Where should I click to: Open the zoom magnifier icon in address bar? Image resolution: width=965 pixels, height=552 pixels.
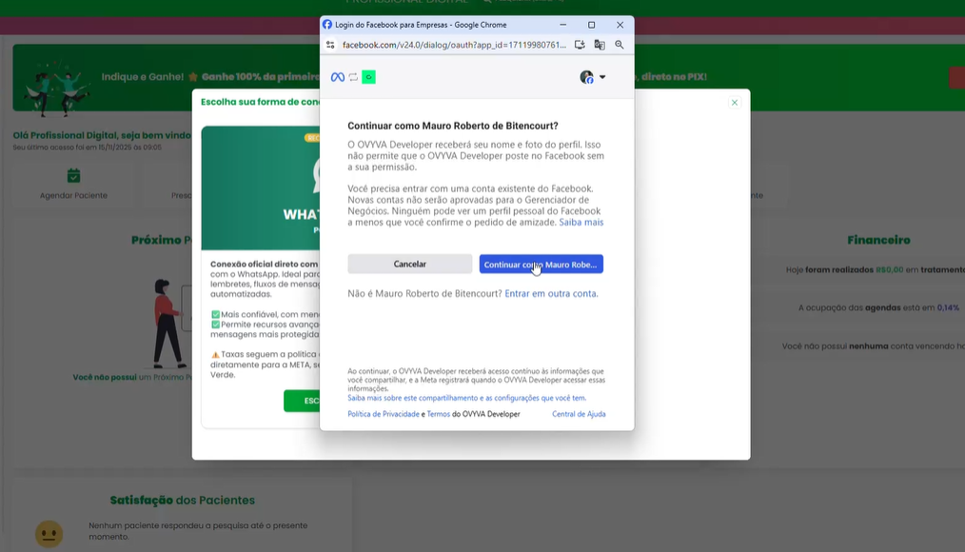(620, 45)
